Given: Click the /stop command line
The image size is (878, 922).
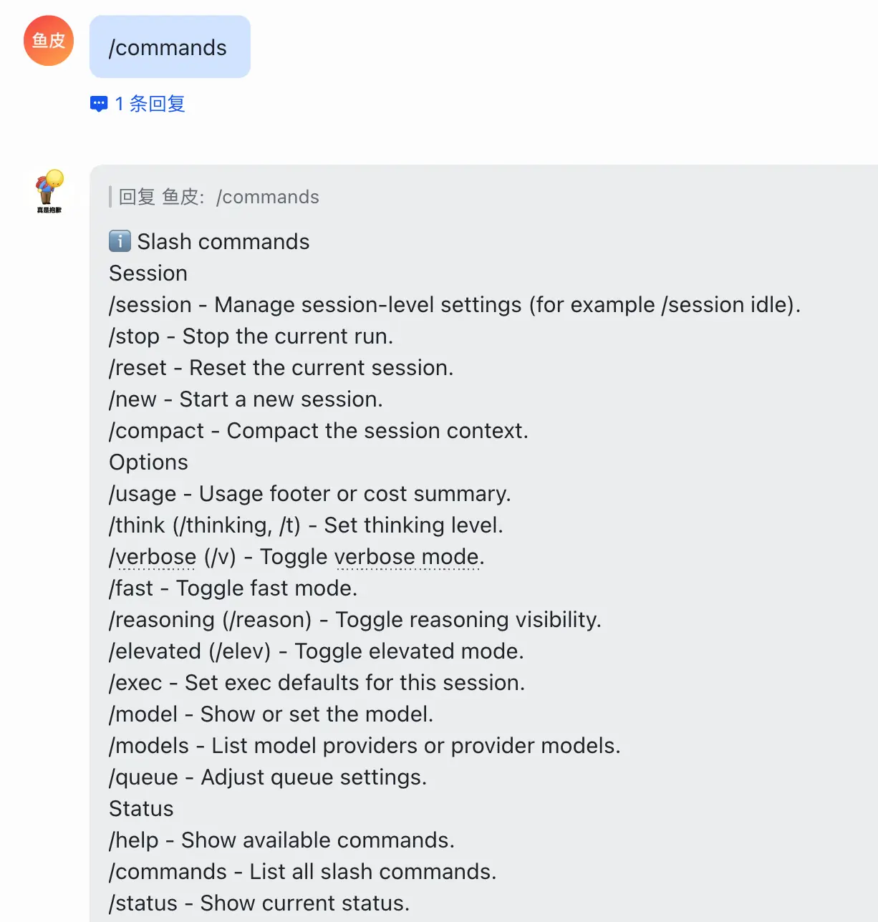Looking at the screenshot, I should 251,336.
